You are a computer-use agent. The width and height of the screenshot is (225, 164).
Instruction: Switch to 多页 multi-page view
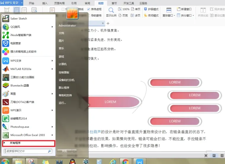point(136,15)
